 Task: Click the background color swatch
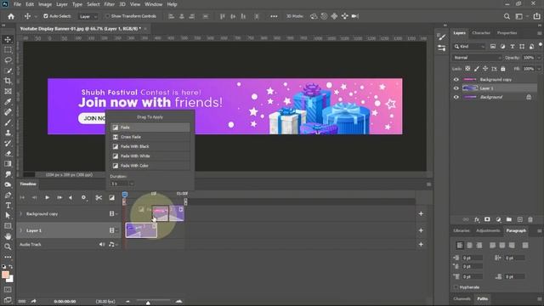(10, 279)
